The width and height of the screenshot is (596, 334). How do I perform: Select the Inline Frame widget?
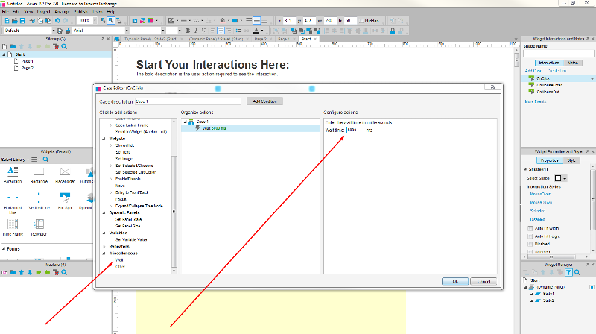[13, 227]
